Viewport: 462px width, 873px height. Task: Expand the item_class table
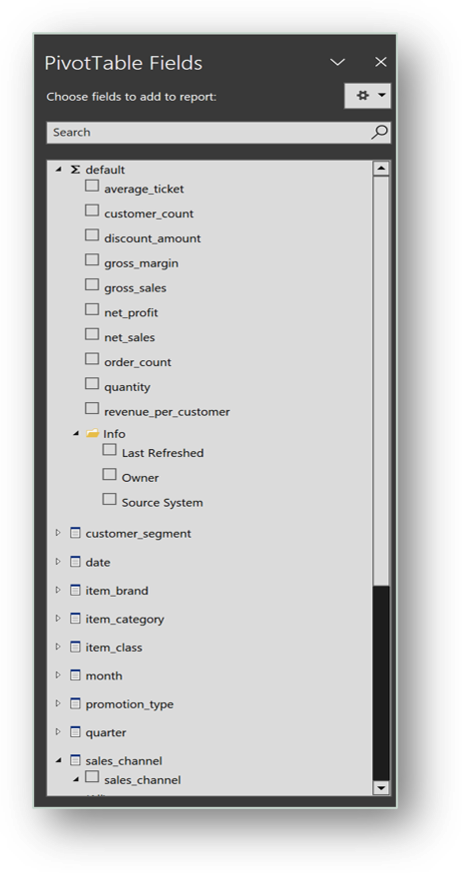coord(58,647)
